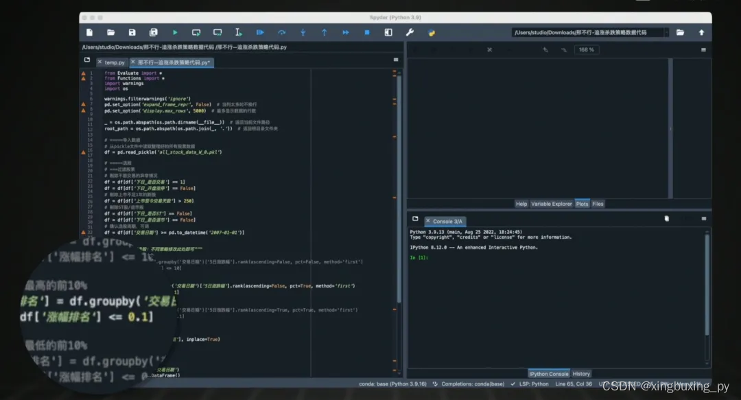Run cell and advance to next

(x=217, y=32)
